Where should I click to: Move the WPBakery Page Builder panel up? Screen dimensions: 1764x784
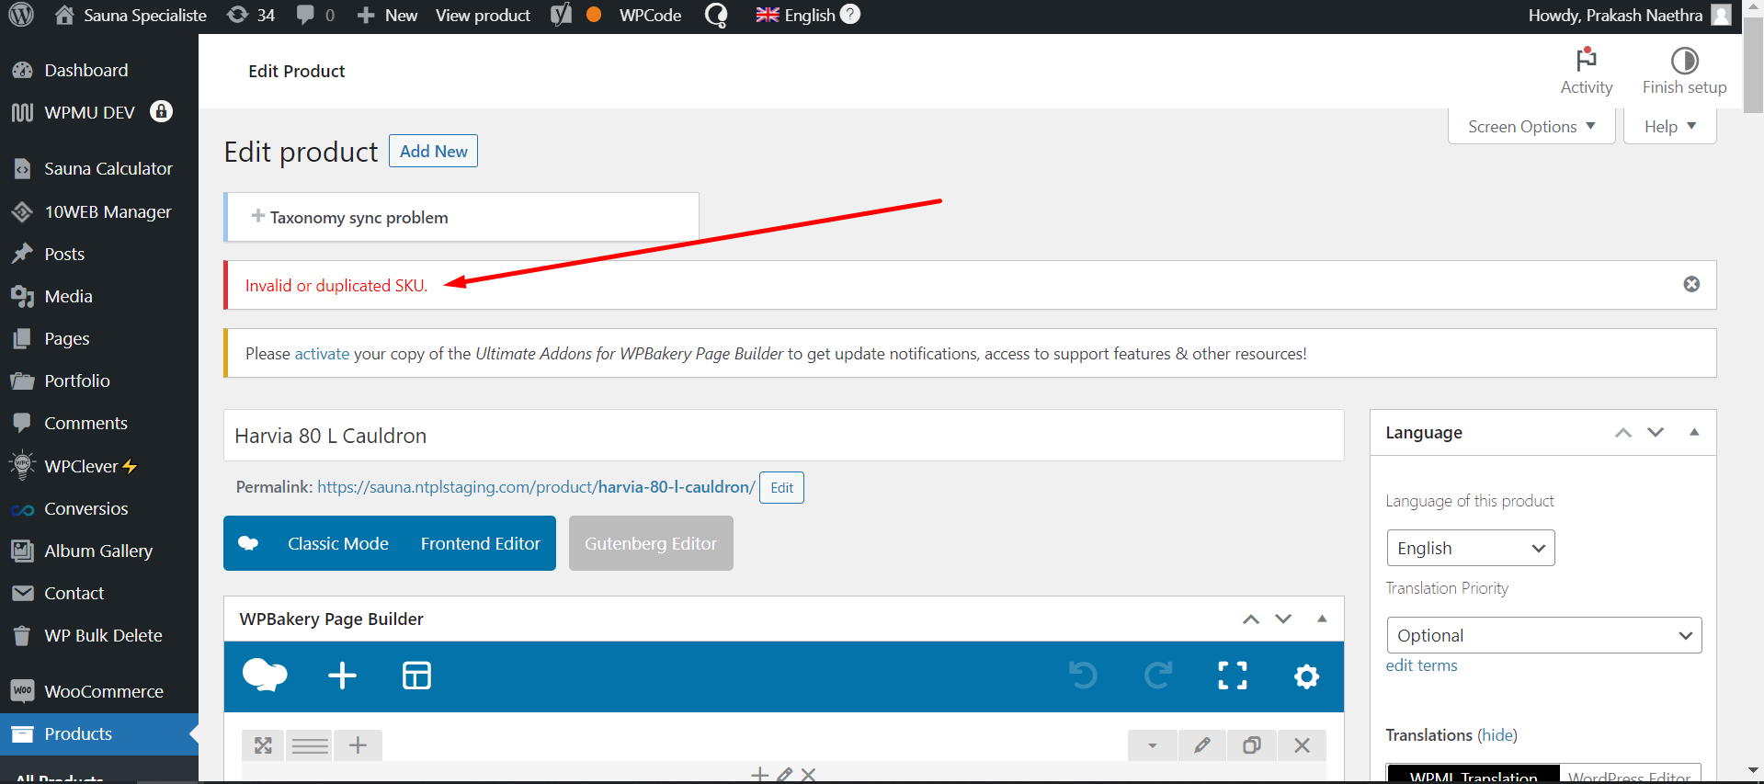click(1251, 619)
